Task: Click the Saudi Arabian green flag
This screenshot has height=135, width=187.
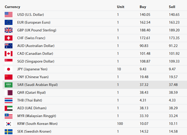Action: (x=9, y=85)
